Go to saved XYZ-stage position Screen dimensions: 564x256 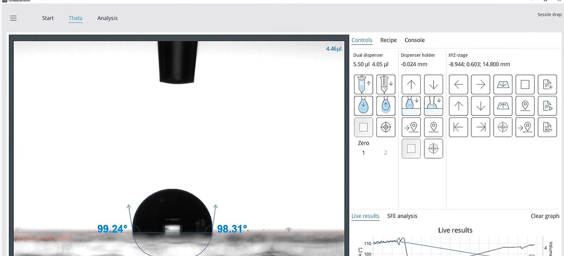(525, 127)
